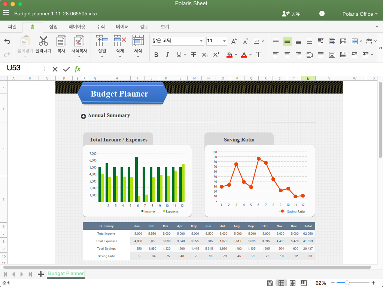Click the Copy icon (복사)
The width and height of the screenshot is (383, 287).
pyautogui.click(x=61, y=41)
